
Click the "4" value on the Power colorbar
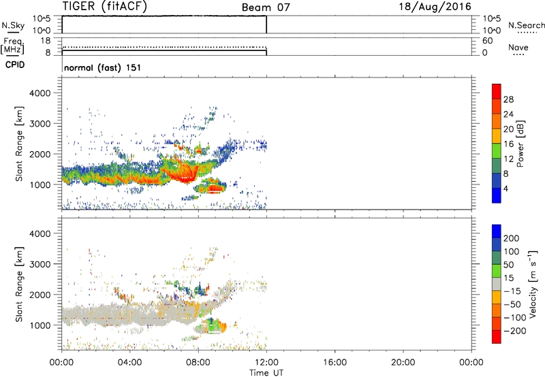point(505,188)
